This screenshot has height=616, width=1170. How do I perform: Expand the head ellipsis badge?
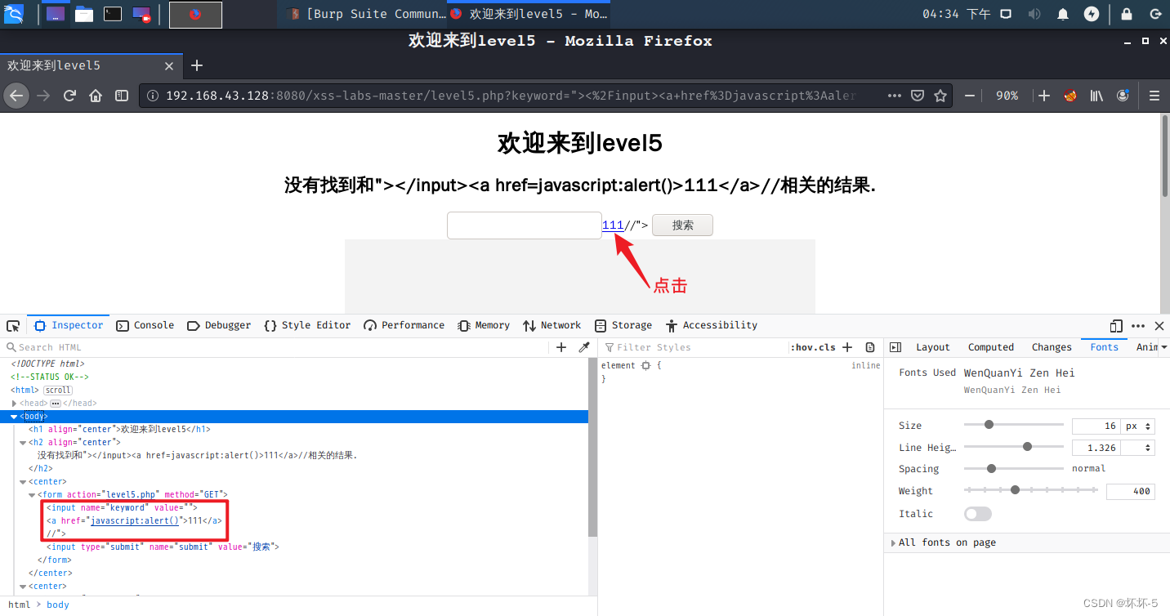tap(56, 404)
